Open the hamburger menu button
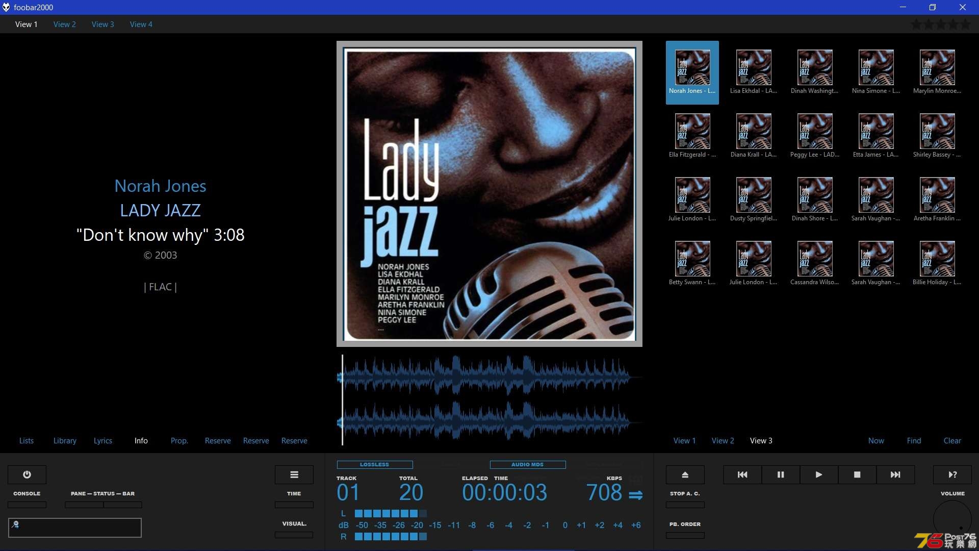 (294, 474)
